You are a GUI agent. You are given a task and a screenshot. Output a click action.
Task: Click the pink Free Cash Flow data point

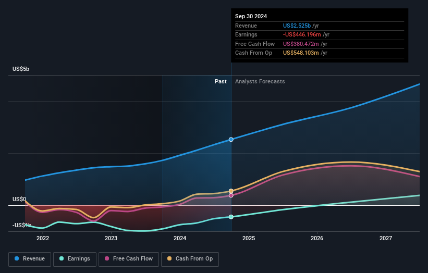pyautogui.click(x=231, y=195)
